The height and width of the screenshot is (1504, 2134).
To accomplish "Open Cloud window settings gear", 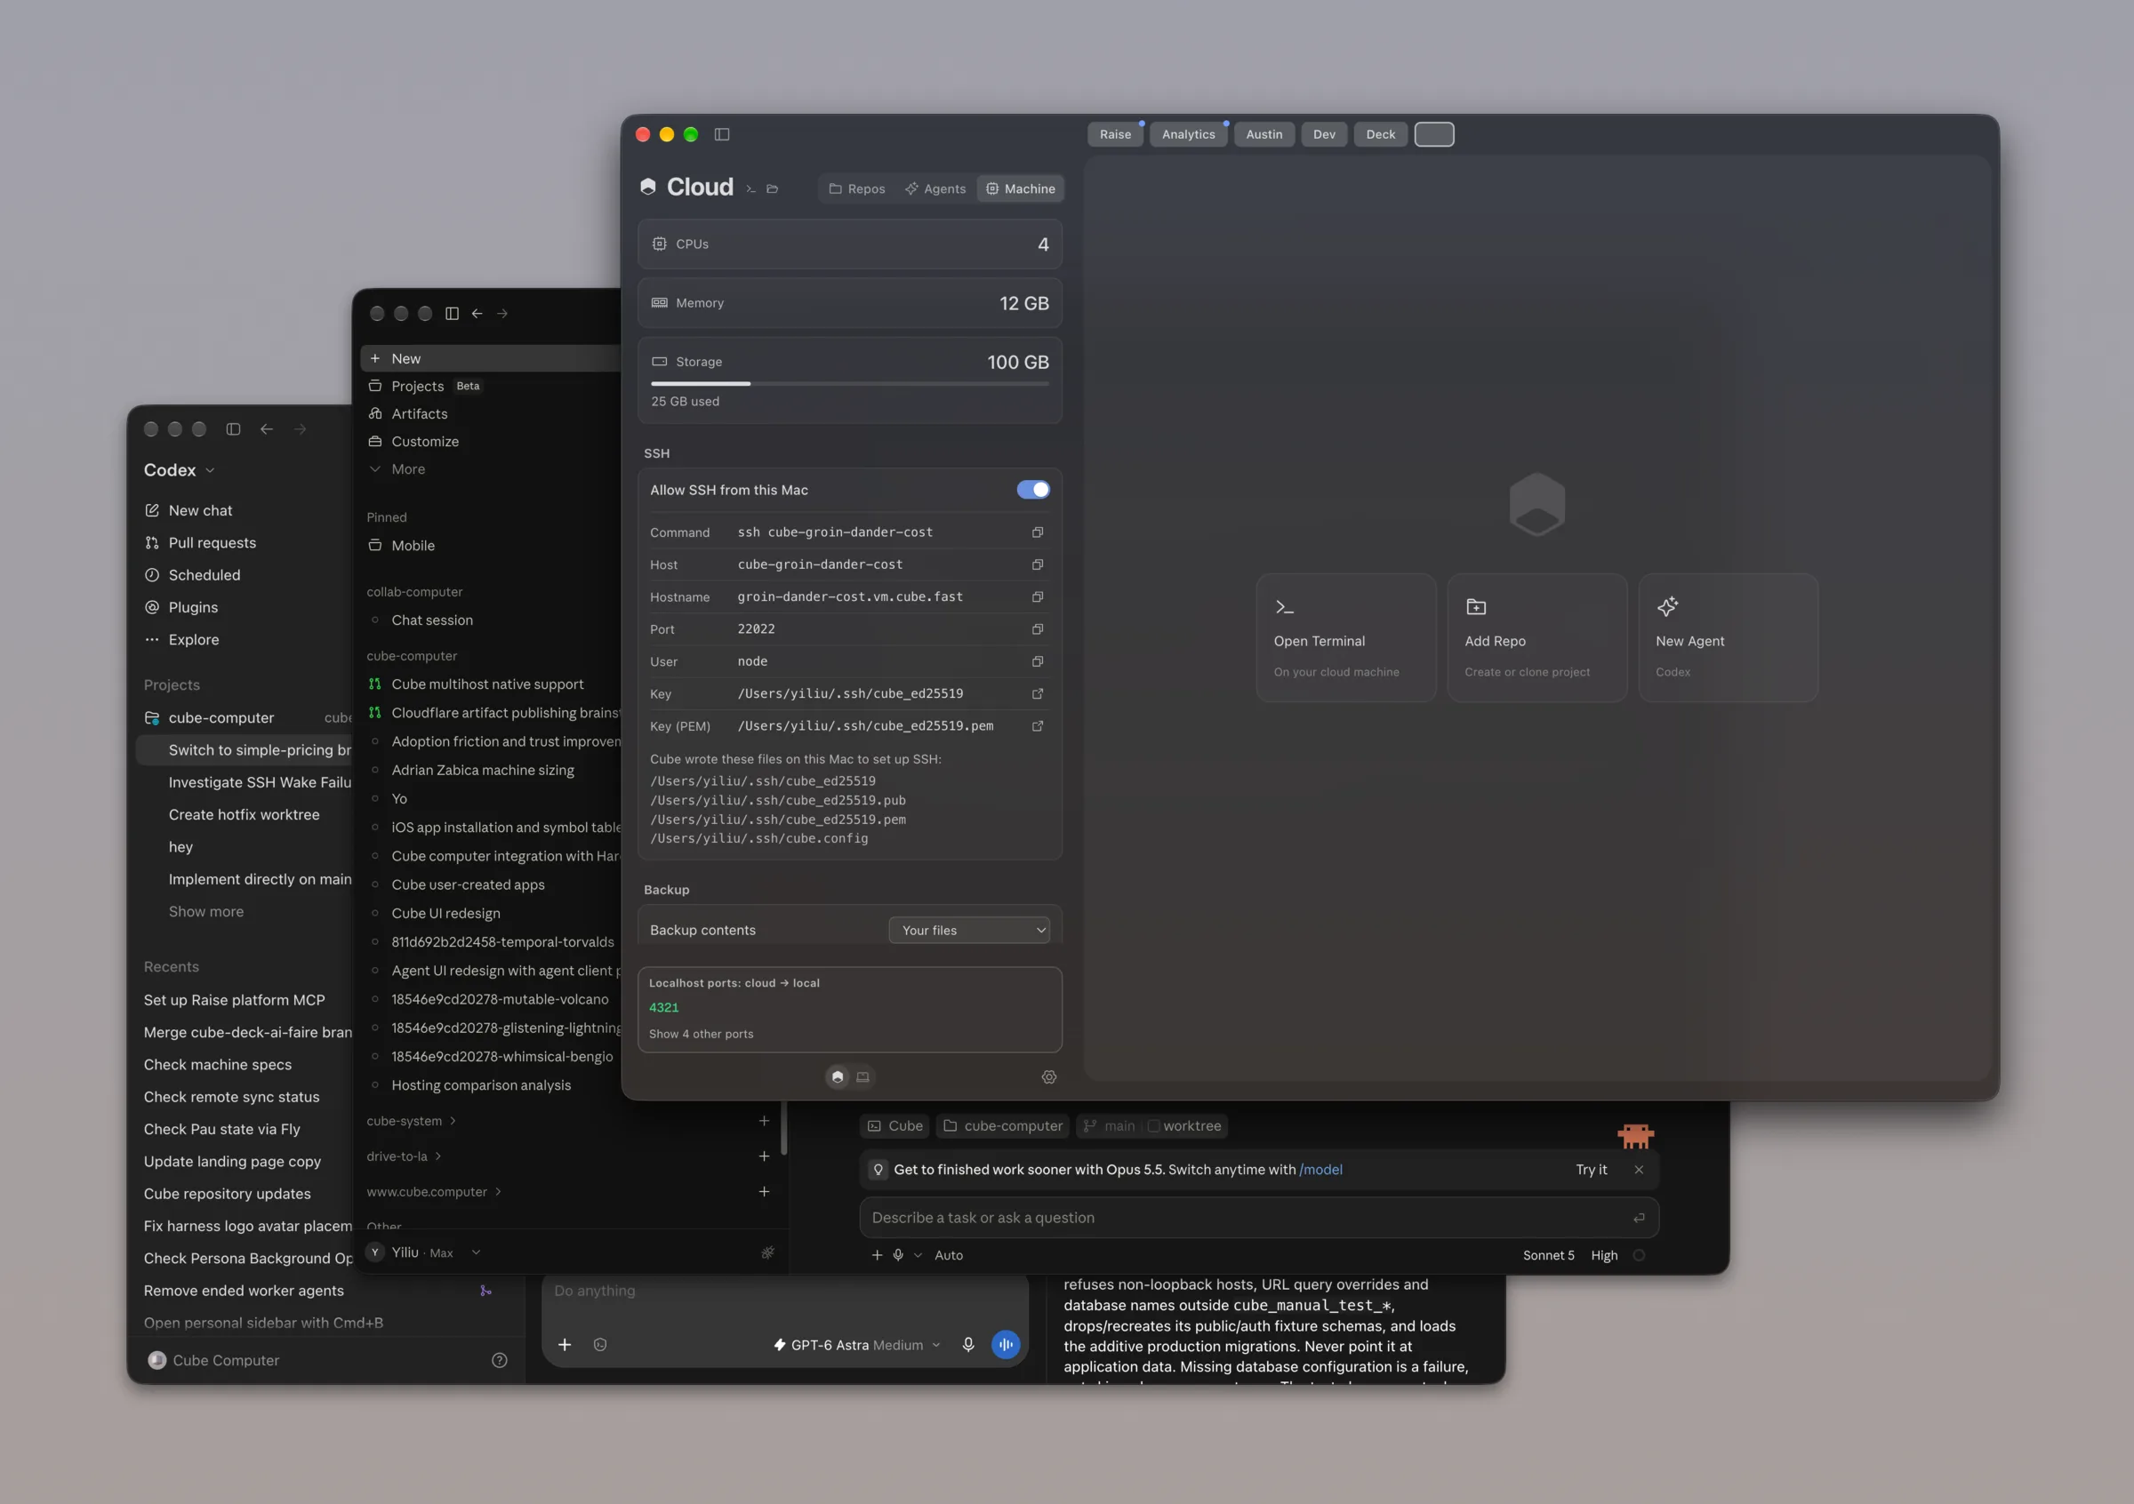I will click(1049, 1076).
